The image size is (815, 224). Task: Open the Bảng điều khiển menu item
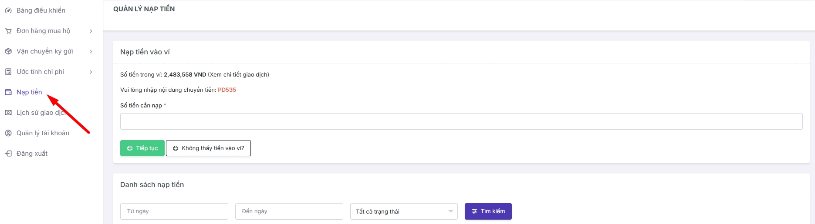41,10
